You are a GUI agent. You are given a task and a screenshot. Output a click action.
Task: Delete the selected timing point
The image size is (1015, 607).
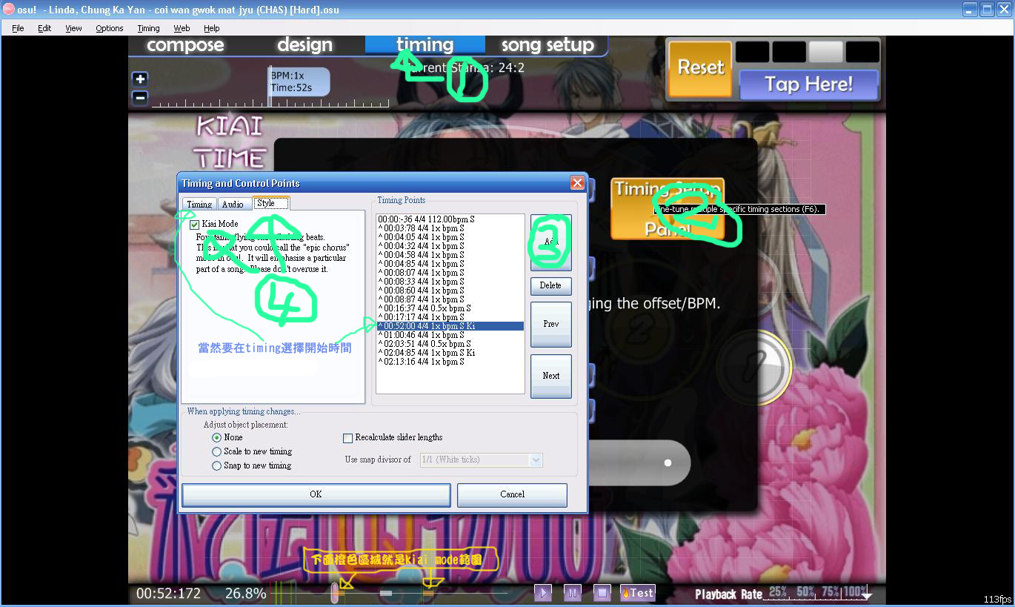pos(550,285)
